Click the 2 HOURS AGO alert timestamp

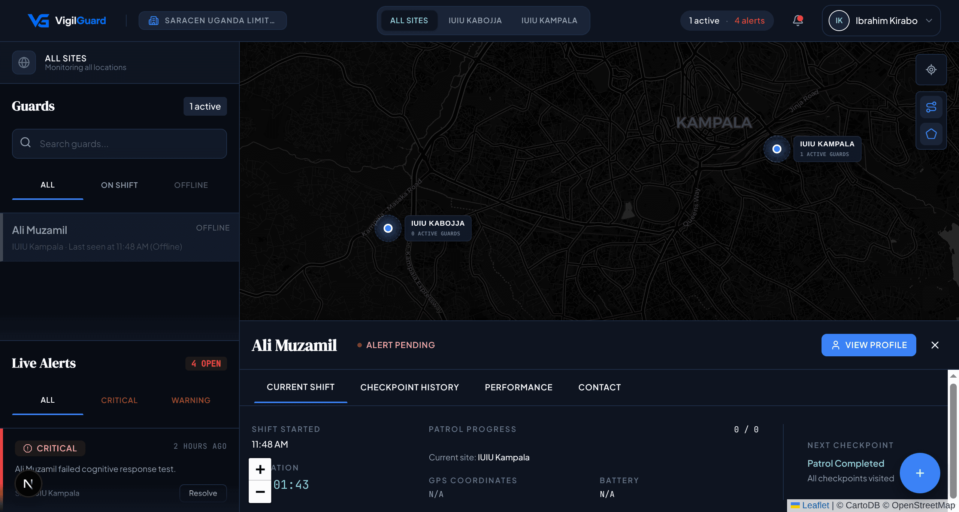(200, 446)
